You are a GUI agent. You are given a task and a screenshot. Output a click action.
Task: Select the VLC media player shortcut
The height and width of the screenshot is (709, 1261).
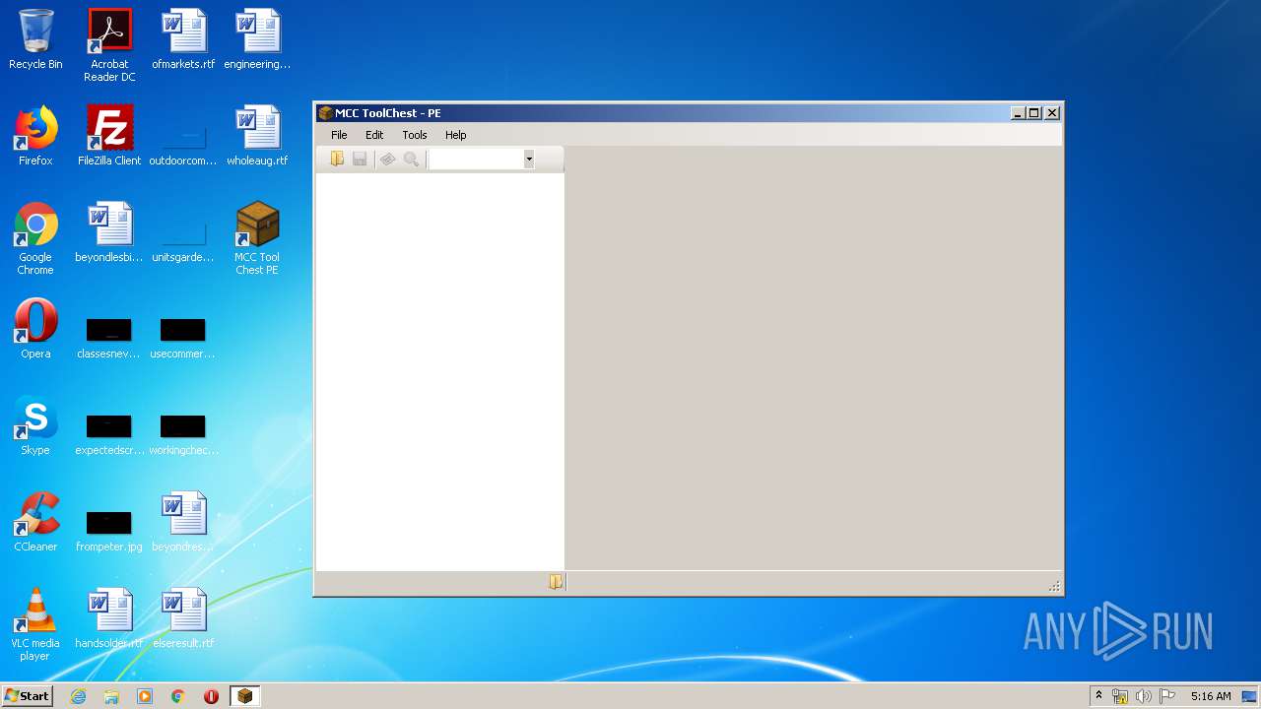tap(35, 624)
